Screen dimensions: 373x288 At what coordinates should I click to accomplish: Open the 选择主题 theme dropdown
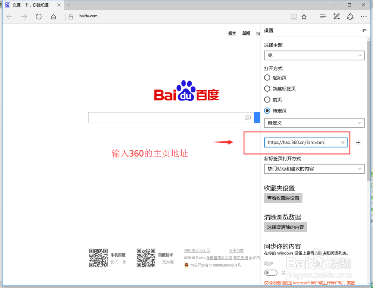click(314, 56)
